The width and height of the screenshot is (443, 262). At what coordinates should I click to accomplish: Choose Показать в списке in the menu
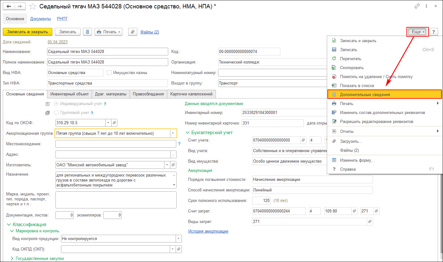pos(384,85)
